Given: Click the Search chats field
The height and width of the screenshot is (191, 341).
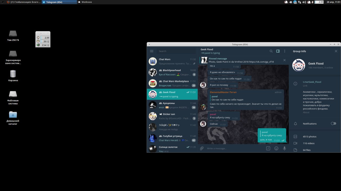Looking at the screenshot, I should (x=177, y=51).
